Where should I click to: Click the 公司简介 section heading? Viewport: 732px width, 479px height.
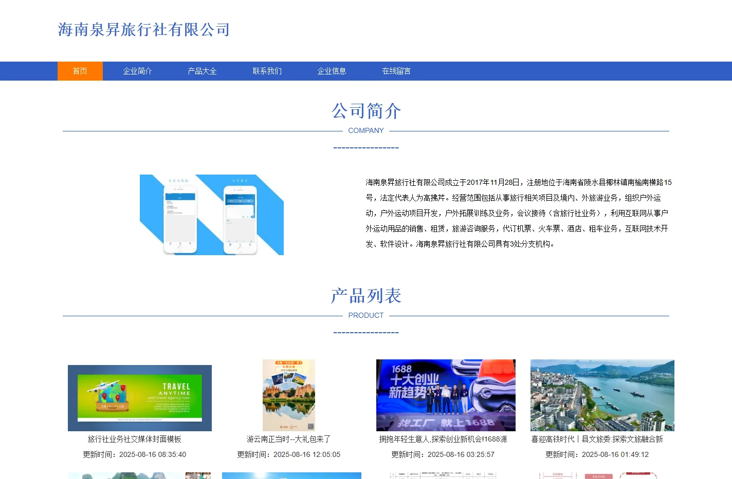tap(366, 111)
